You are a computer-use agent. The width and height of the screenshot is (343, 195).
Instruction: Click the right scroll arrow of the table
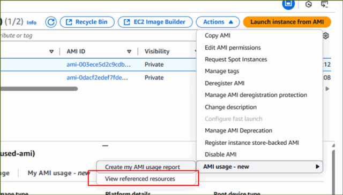tap(327, 89)
